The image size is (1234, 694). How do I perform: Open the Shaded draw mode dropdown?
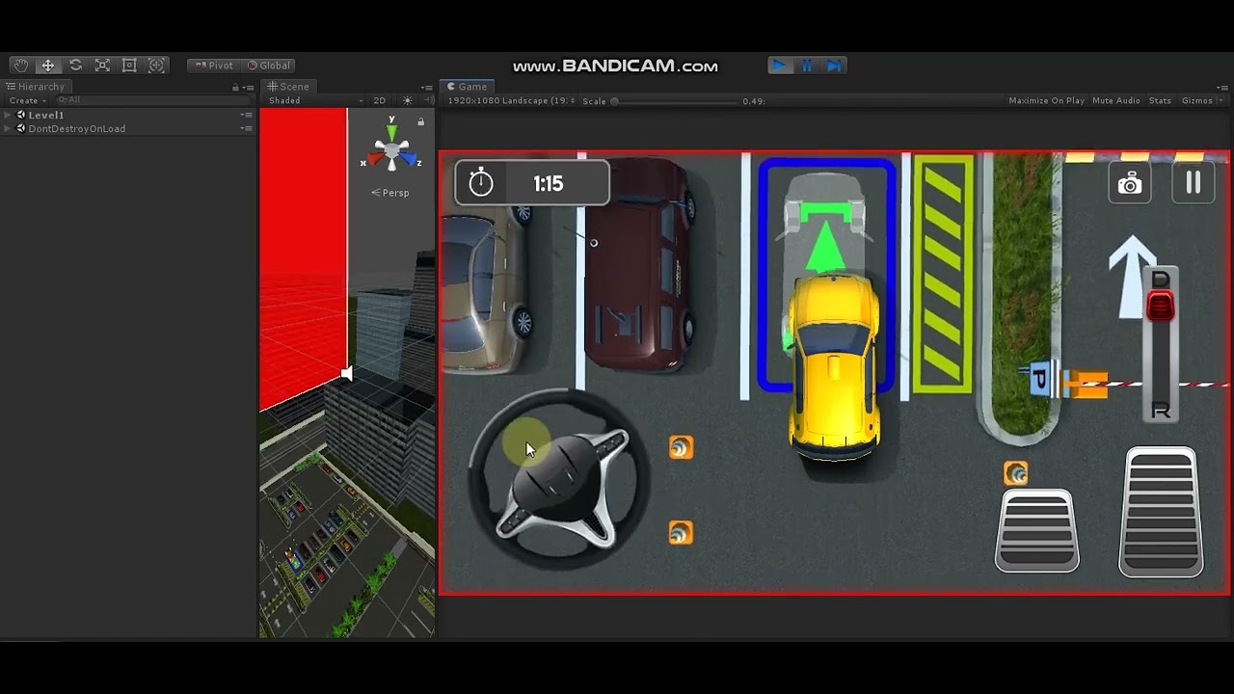[316, 100]
